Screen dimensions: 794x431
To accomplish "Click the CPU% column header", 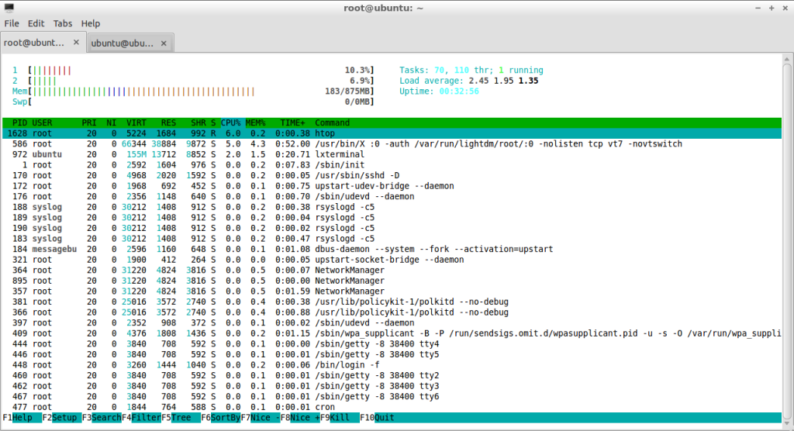I will point(230,122).
